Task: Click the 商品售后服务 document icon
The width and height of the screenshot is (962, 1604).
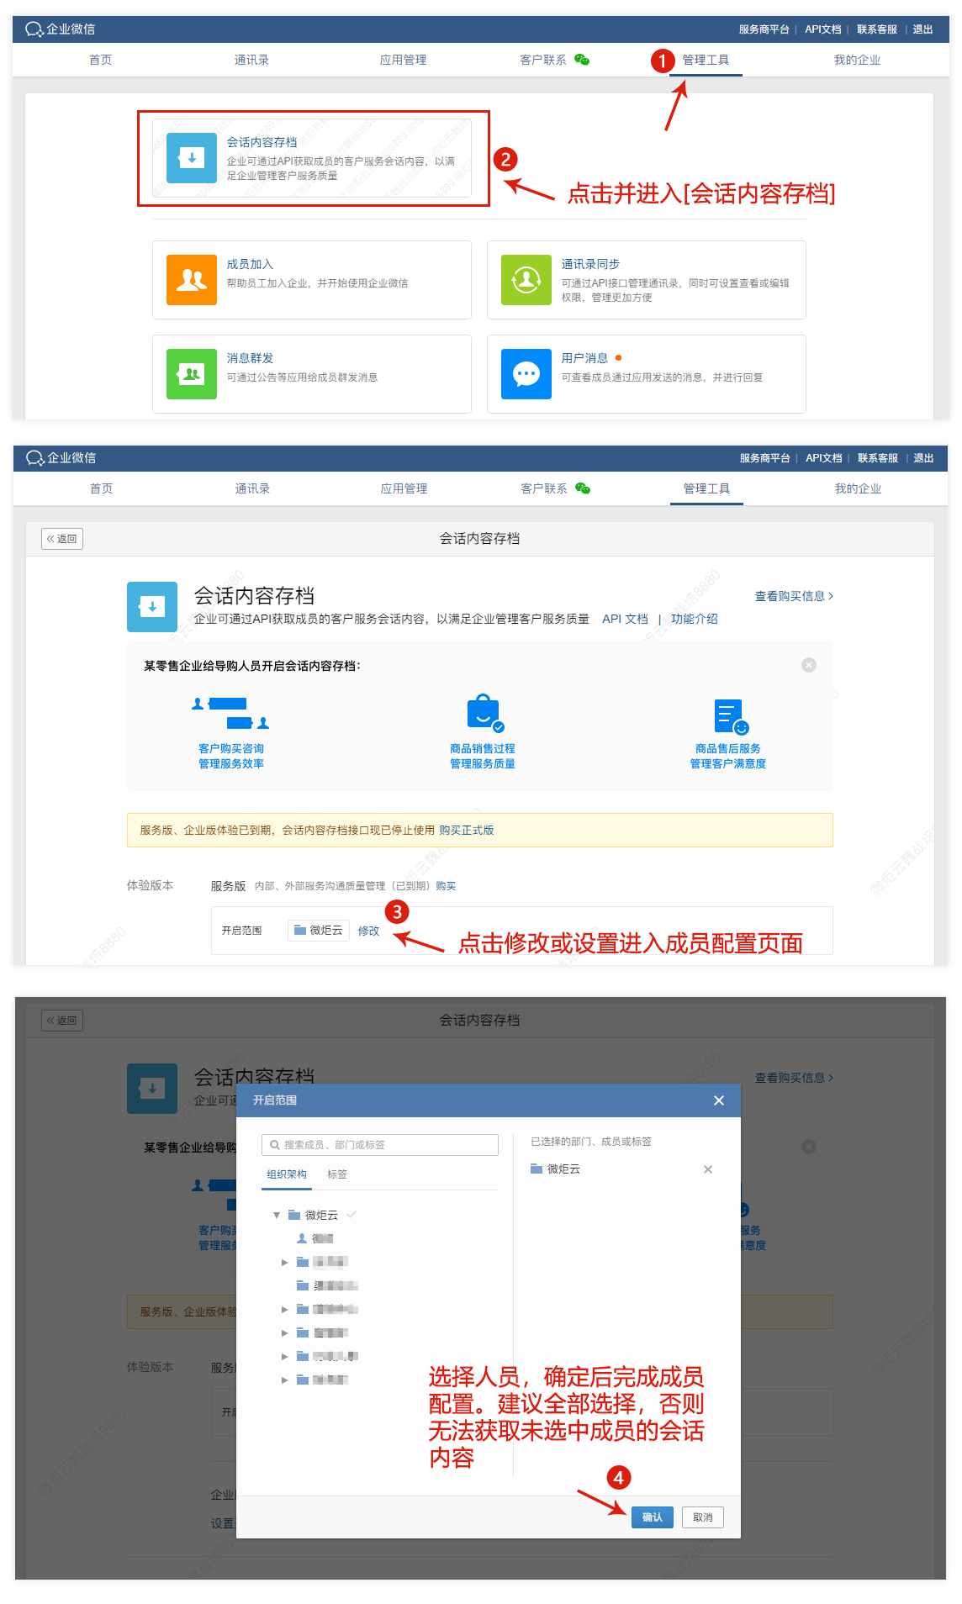Action: point(730,716)
